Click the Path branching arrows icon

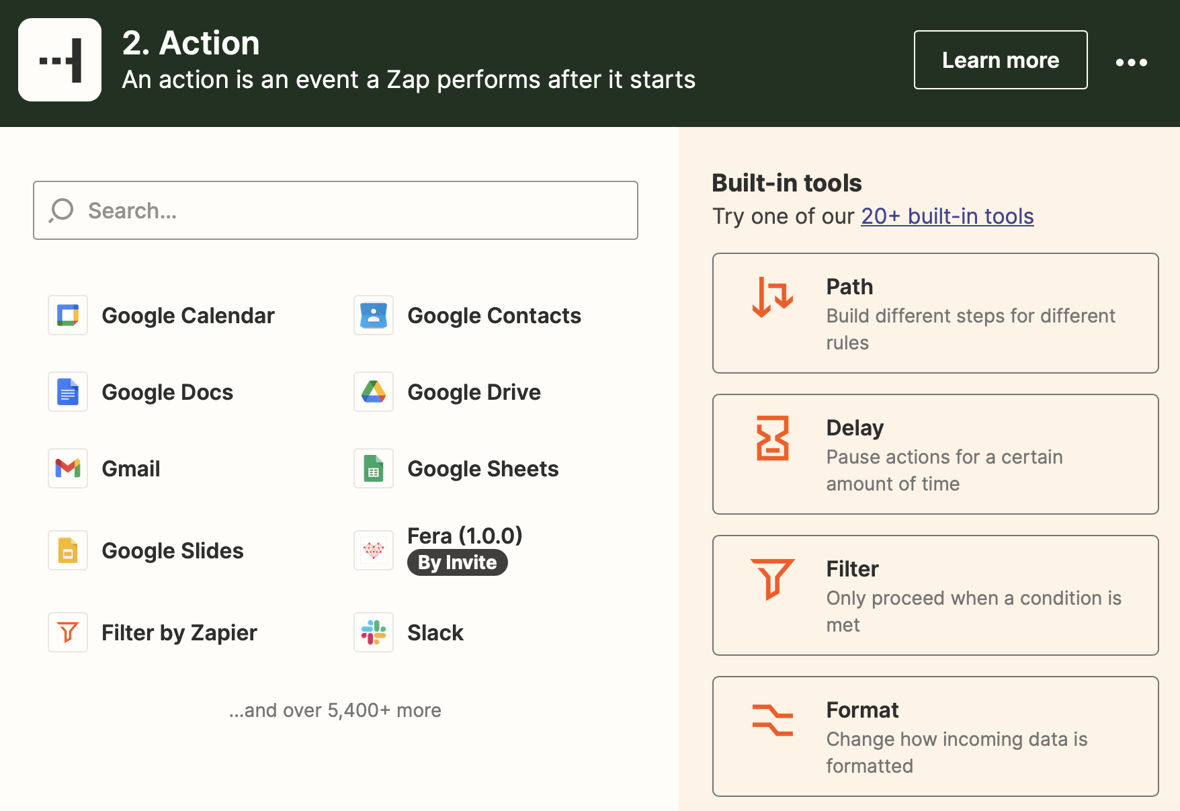pos(773,297)
